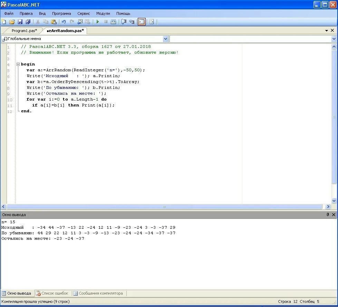This screenshot has width=338, height=307.
Task: Copy selection toolbar icon
Action: (x=46, y=22)
